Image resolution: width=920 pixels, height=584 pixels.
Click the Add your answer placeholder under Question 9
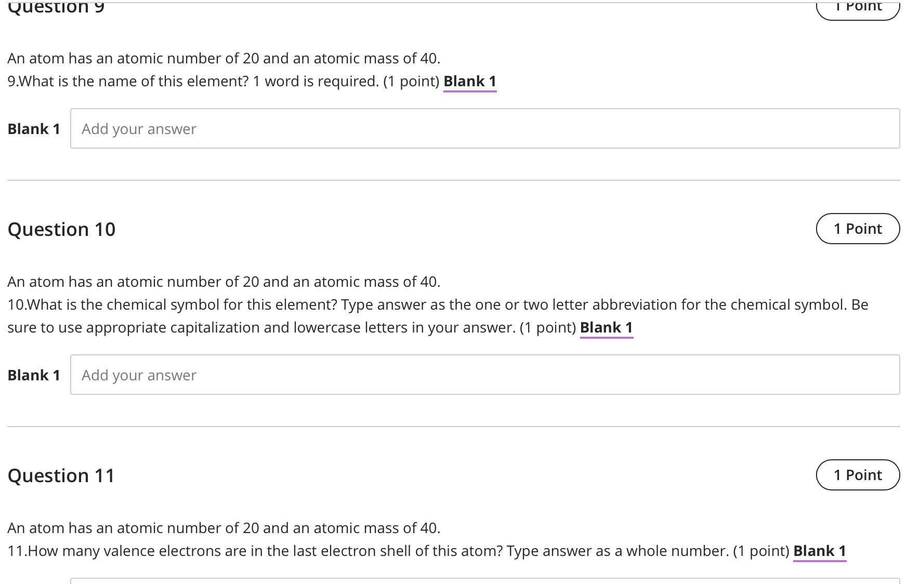(x=138, y=128)
